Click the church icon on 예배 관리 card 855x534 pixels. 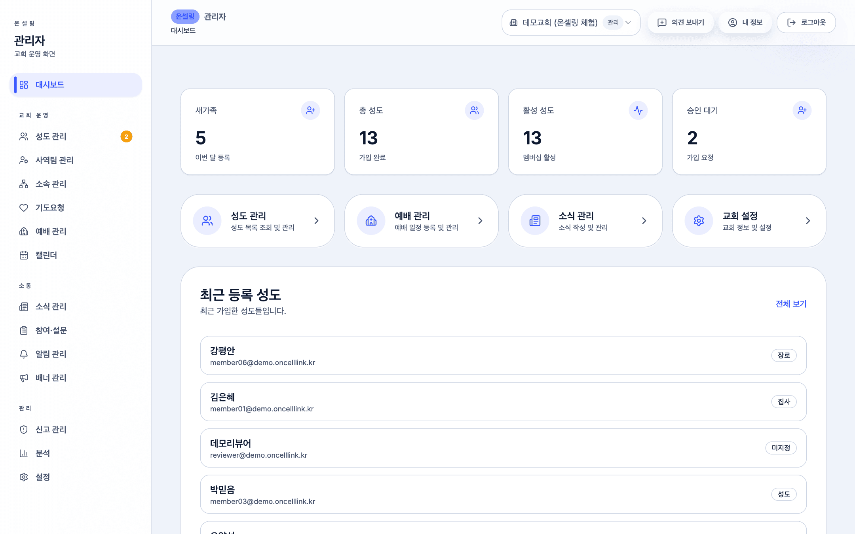tap(371, 221)
